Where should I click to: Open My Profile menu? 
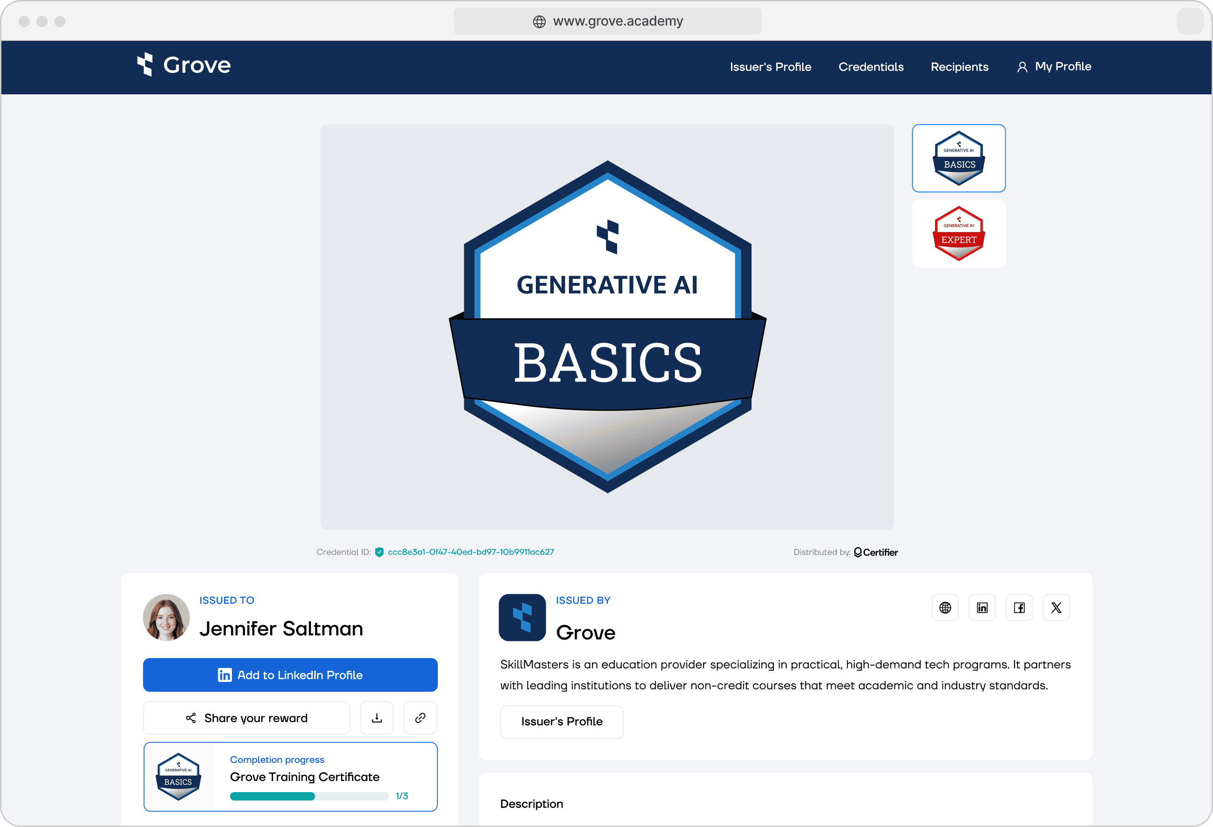pos(1054,66)
